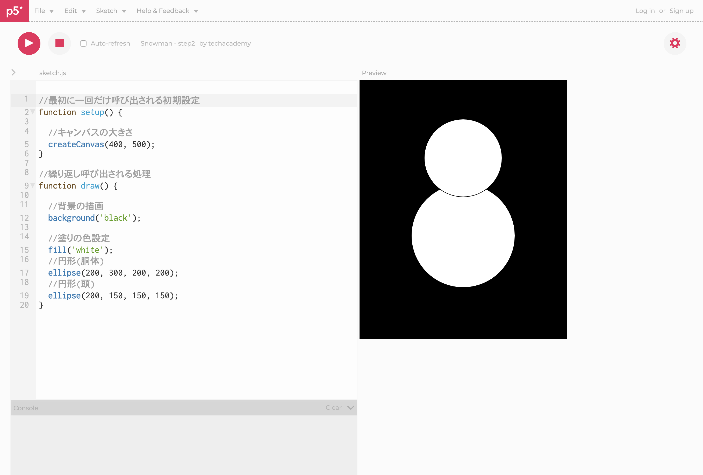
Task: Click the Sign up link
Action: 681,11
